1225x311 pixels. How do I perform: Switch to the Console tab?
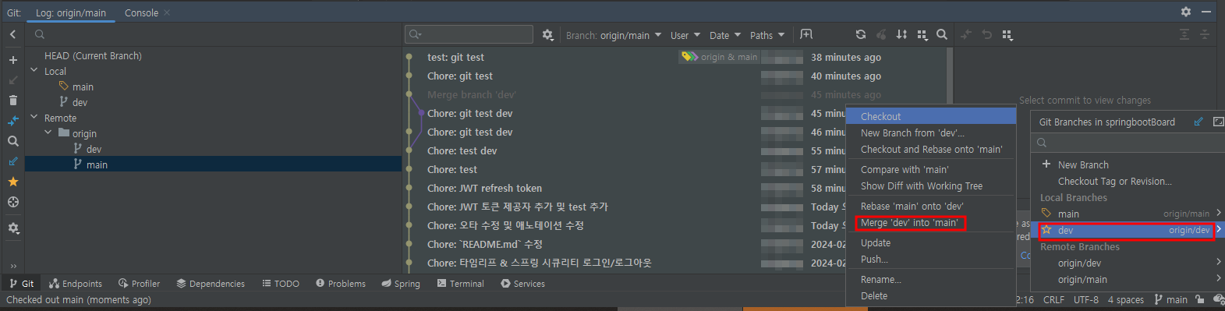coord(141,12)
